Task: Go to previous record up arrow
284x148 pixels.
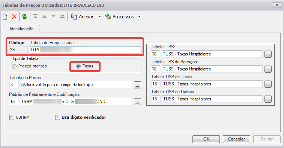Action: tap(44, 16)
